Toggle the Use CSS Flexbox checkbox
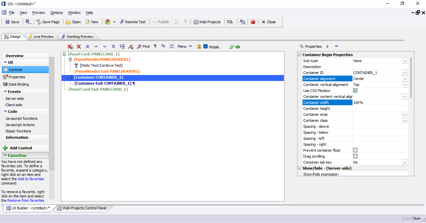Screen dimensions: 426x223 click(x=355, y=91)
